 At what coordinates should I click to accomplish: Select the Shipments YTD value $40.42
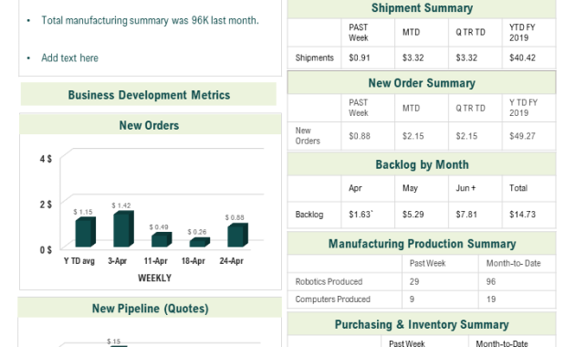pyautogui.click(x=523, y=58)
